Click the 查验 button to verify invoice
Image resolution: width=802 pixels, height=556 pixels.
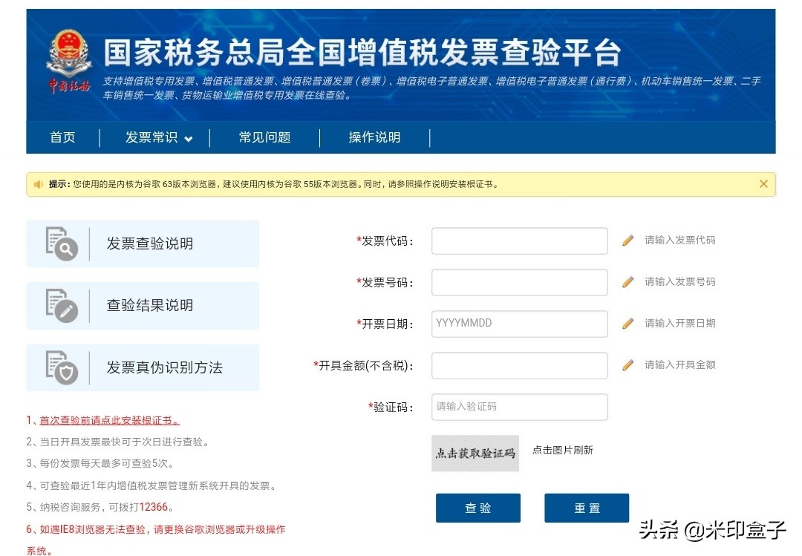[477, 508]
